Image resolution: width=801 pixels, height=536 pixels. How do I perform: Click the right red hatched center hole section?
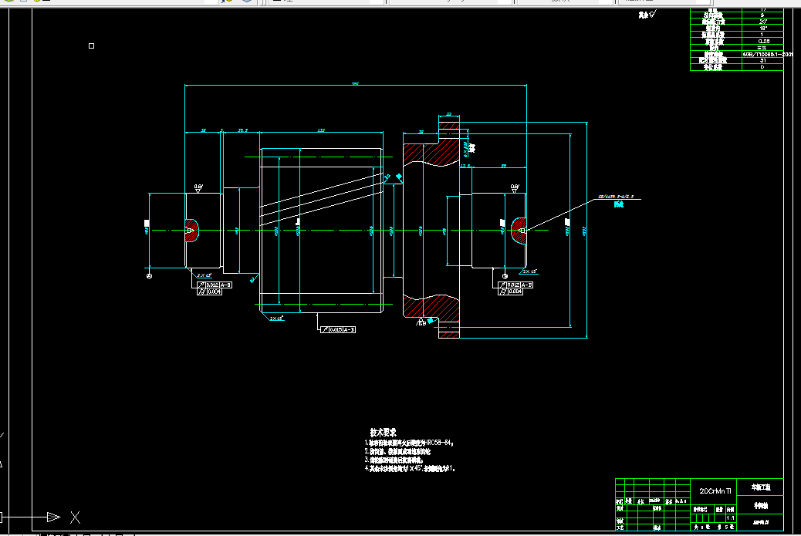click(x=518, y=231)
